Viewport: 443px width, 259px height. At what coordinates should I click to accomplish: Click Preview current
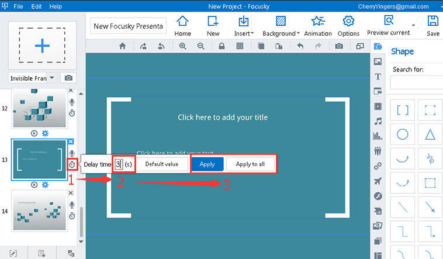(x=388, y=26)
